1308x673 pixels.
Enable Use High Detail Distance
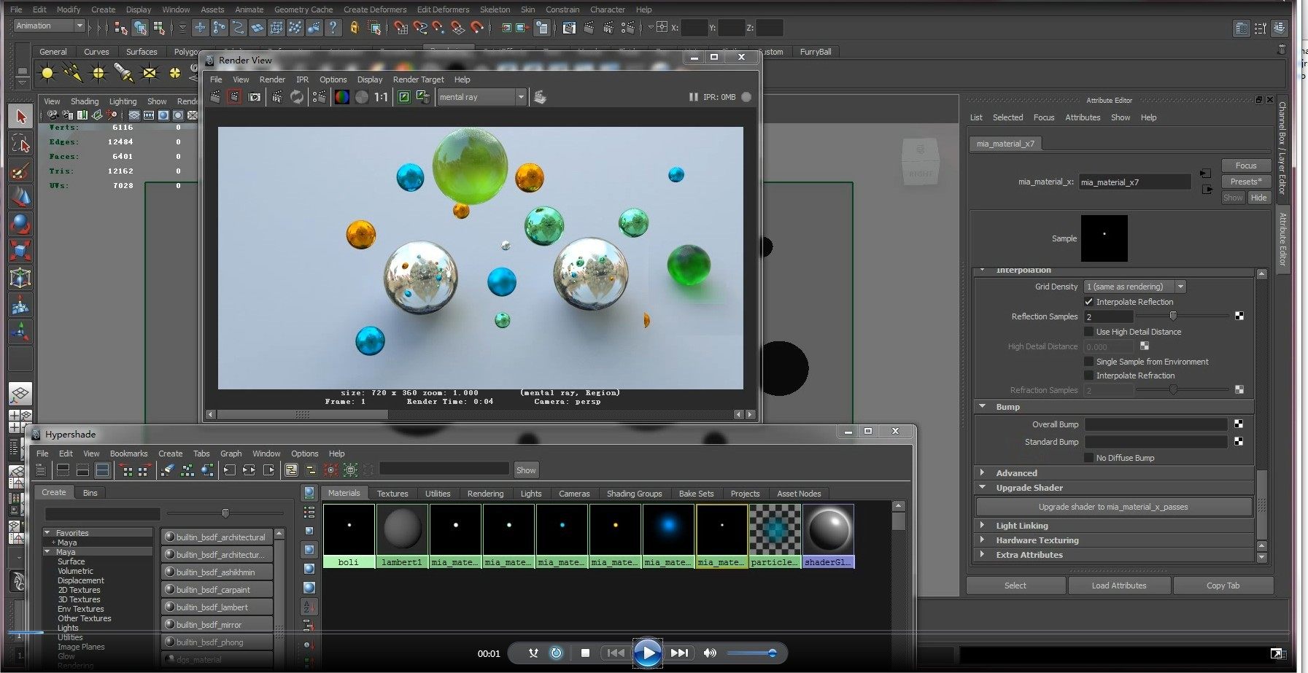(x=1089, y=331)
